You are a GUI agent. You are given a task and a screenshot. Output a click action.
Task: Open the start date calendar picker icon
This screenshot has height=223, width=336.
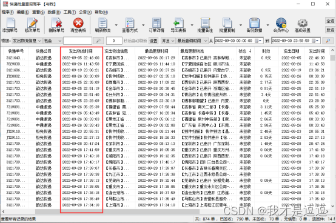coord(258,41)
